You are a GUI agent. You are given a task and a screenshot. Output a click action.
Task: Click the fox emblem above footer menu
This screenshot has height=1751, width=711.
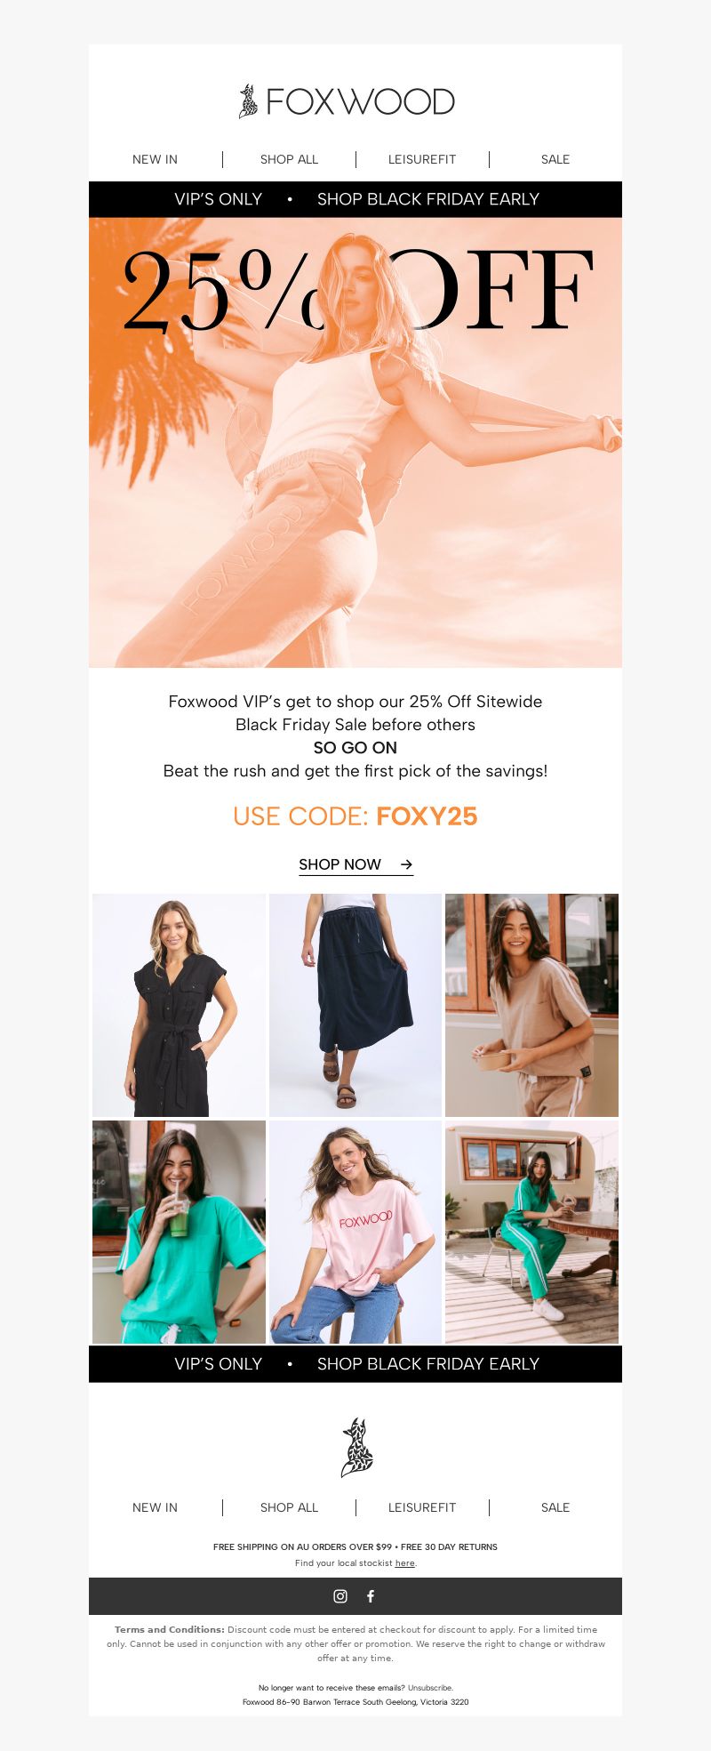(356, 1448)
